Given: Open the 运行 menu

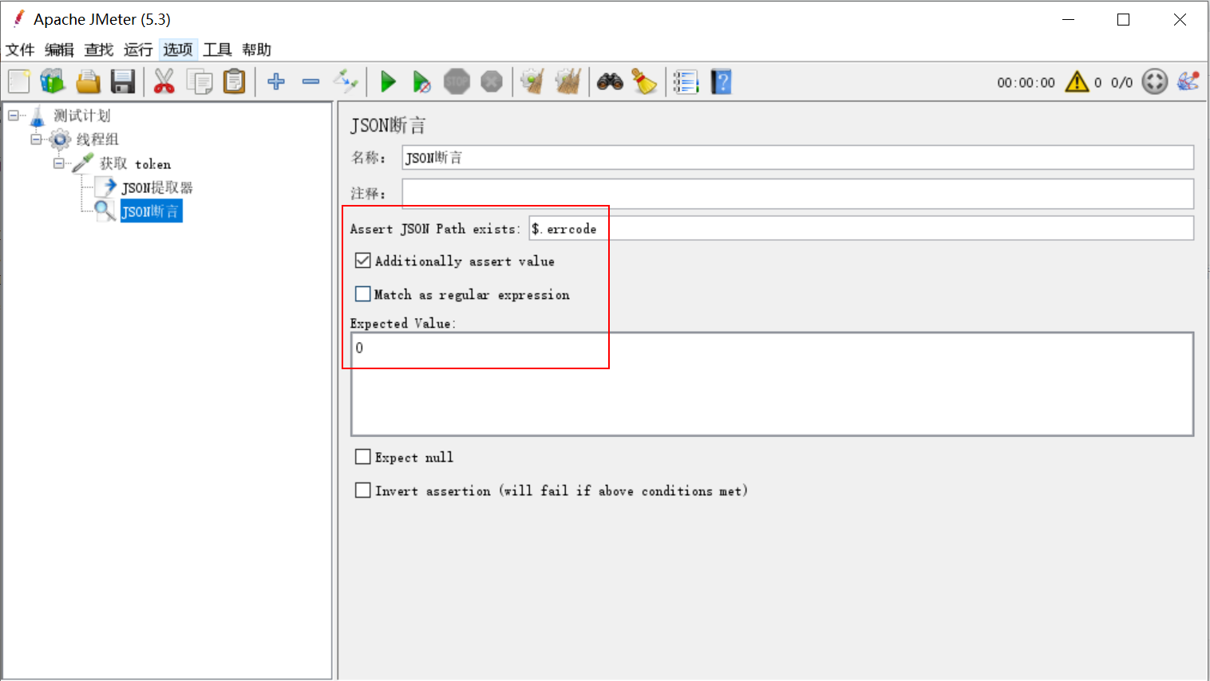Looking at the screenshot, I should pyautogui.click(x=138, y=49).
